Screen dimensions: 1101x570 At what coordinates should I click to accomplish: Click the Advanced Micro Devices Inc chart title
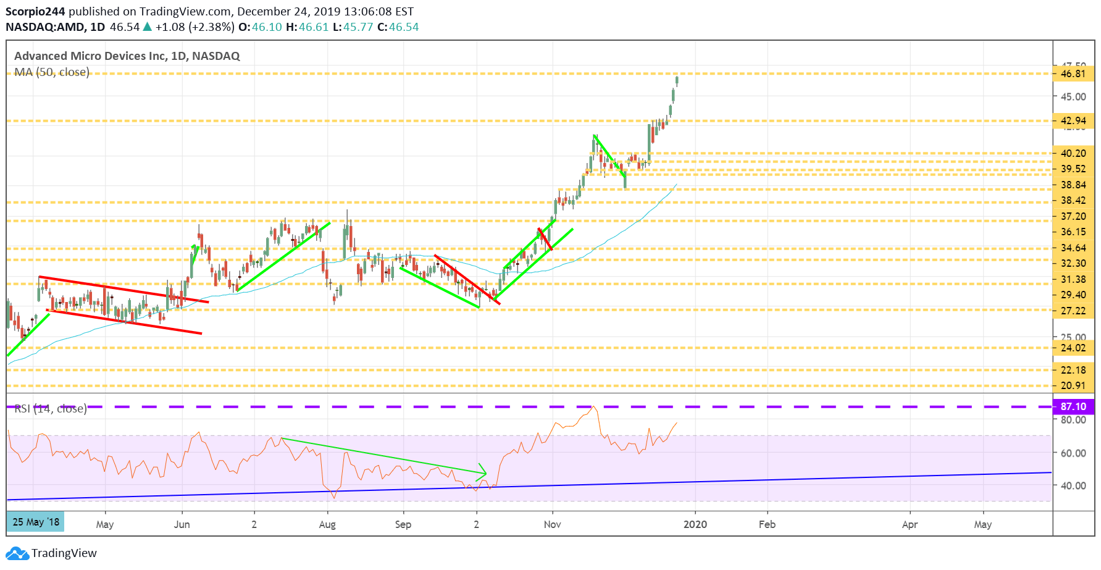coord(127,56)
